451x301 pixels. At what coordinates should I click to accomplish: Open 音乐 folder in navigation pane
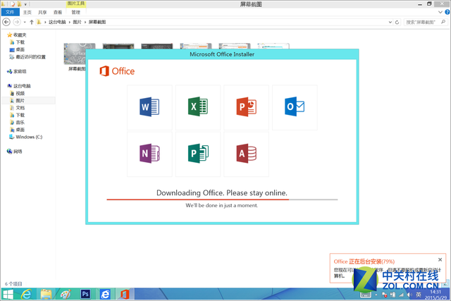point(20,122)
